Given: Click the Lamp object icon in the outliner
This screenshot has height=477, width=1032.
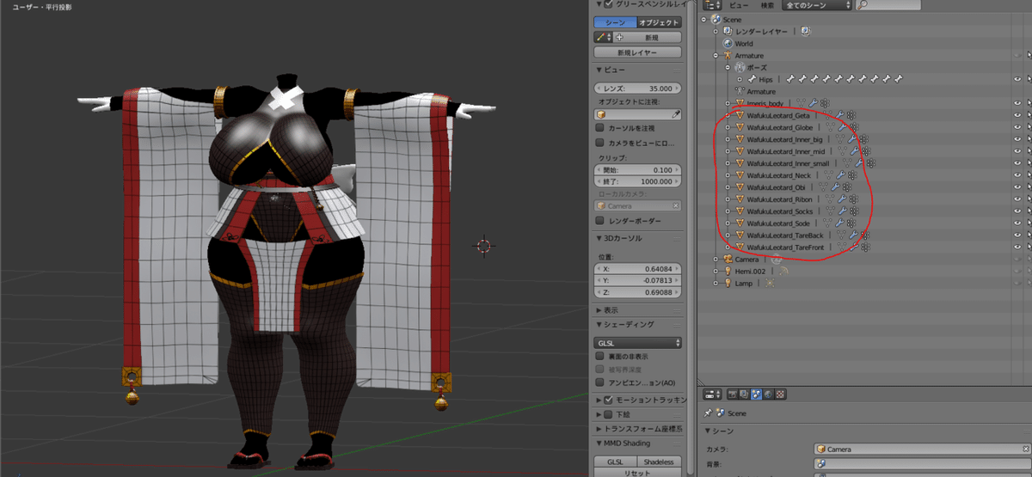Looking at the screenshot, I should pos(728,283).
